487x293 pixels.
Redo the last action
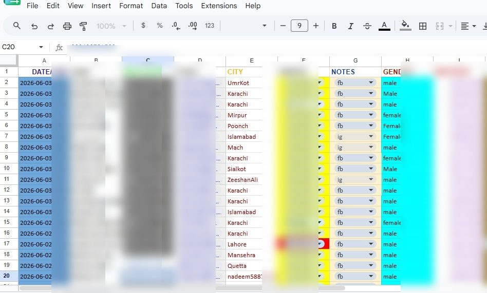(x=51, y=26)
